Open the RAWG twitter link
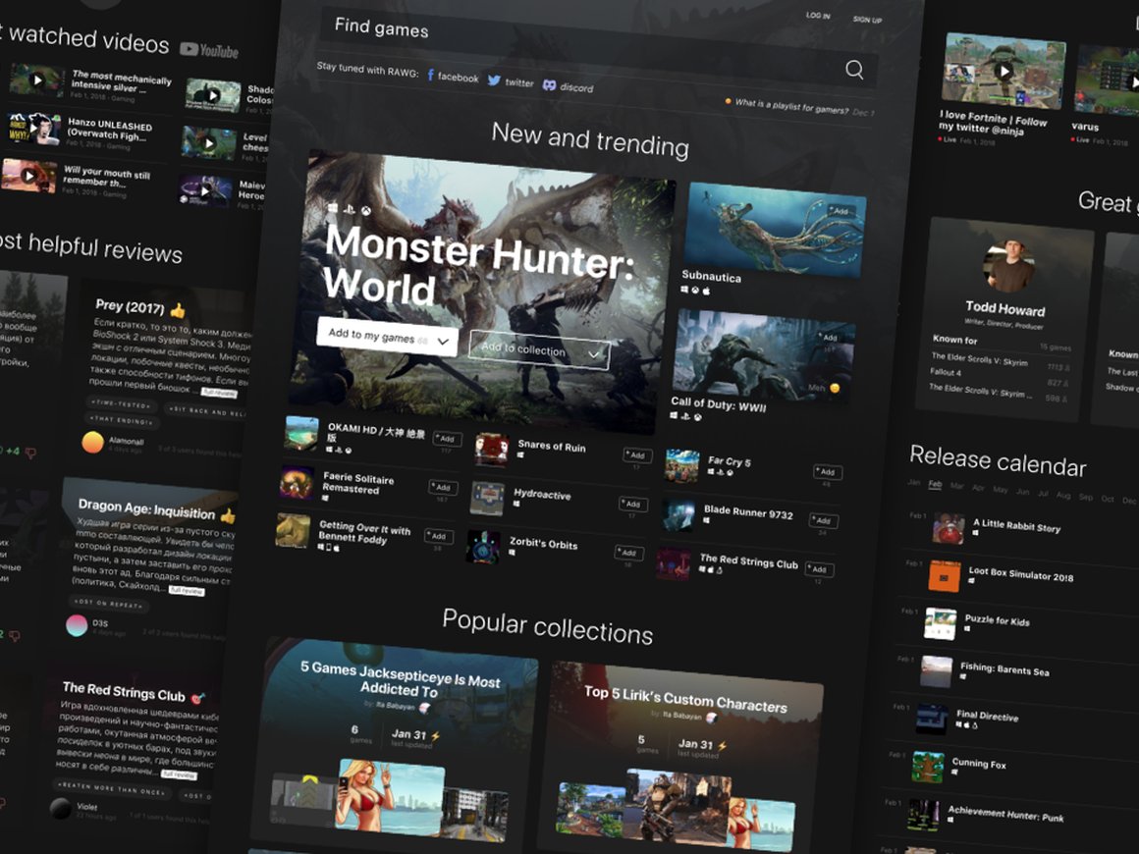 pos(511,82)
